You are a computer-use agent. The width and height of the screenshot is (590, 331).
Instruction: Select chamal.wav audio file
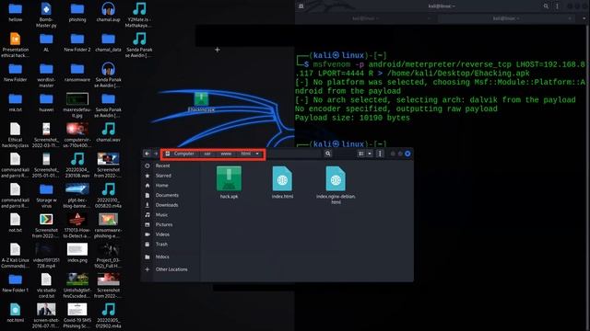point(108,132)
